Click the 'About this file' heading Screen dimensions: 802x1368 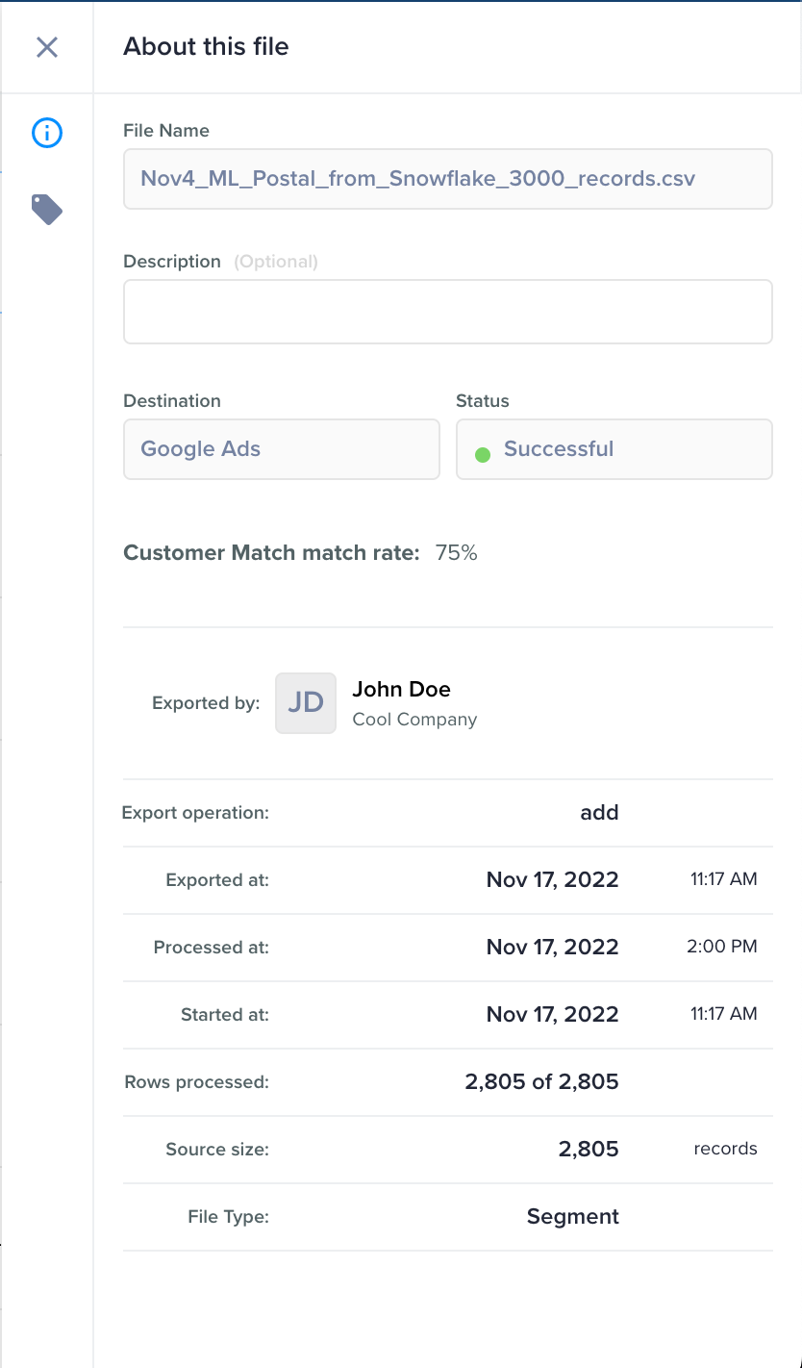point(206,46)
